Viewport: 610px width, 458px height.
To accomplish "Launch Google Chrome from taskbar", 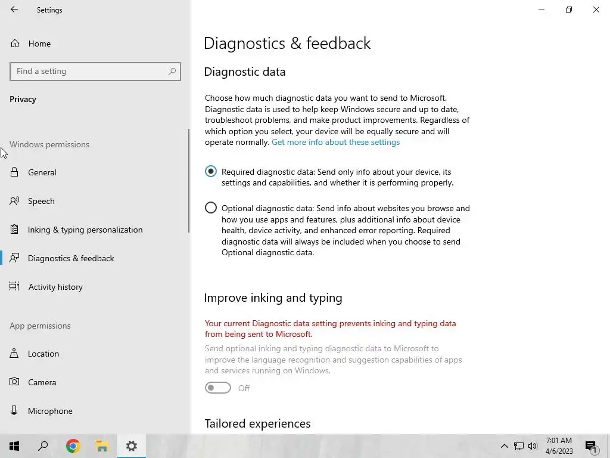I will pos(73,446).
